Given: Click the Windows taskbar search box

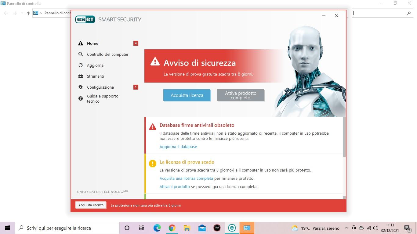Looking at the screenshot, I should click(67, 228).
